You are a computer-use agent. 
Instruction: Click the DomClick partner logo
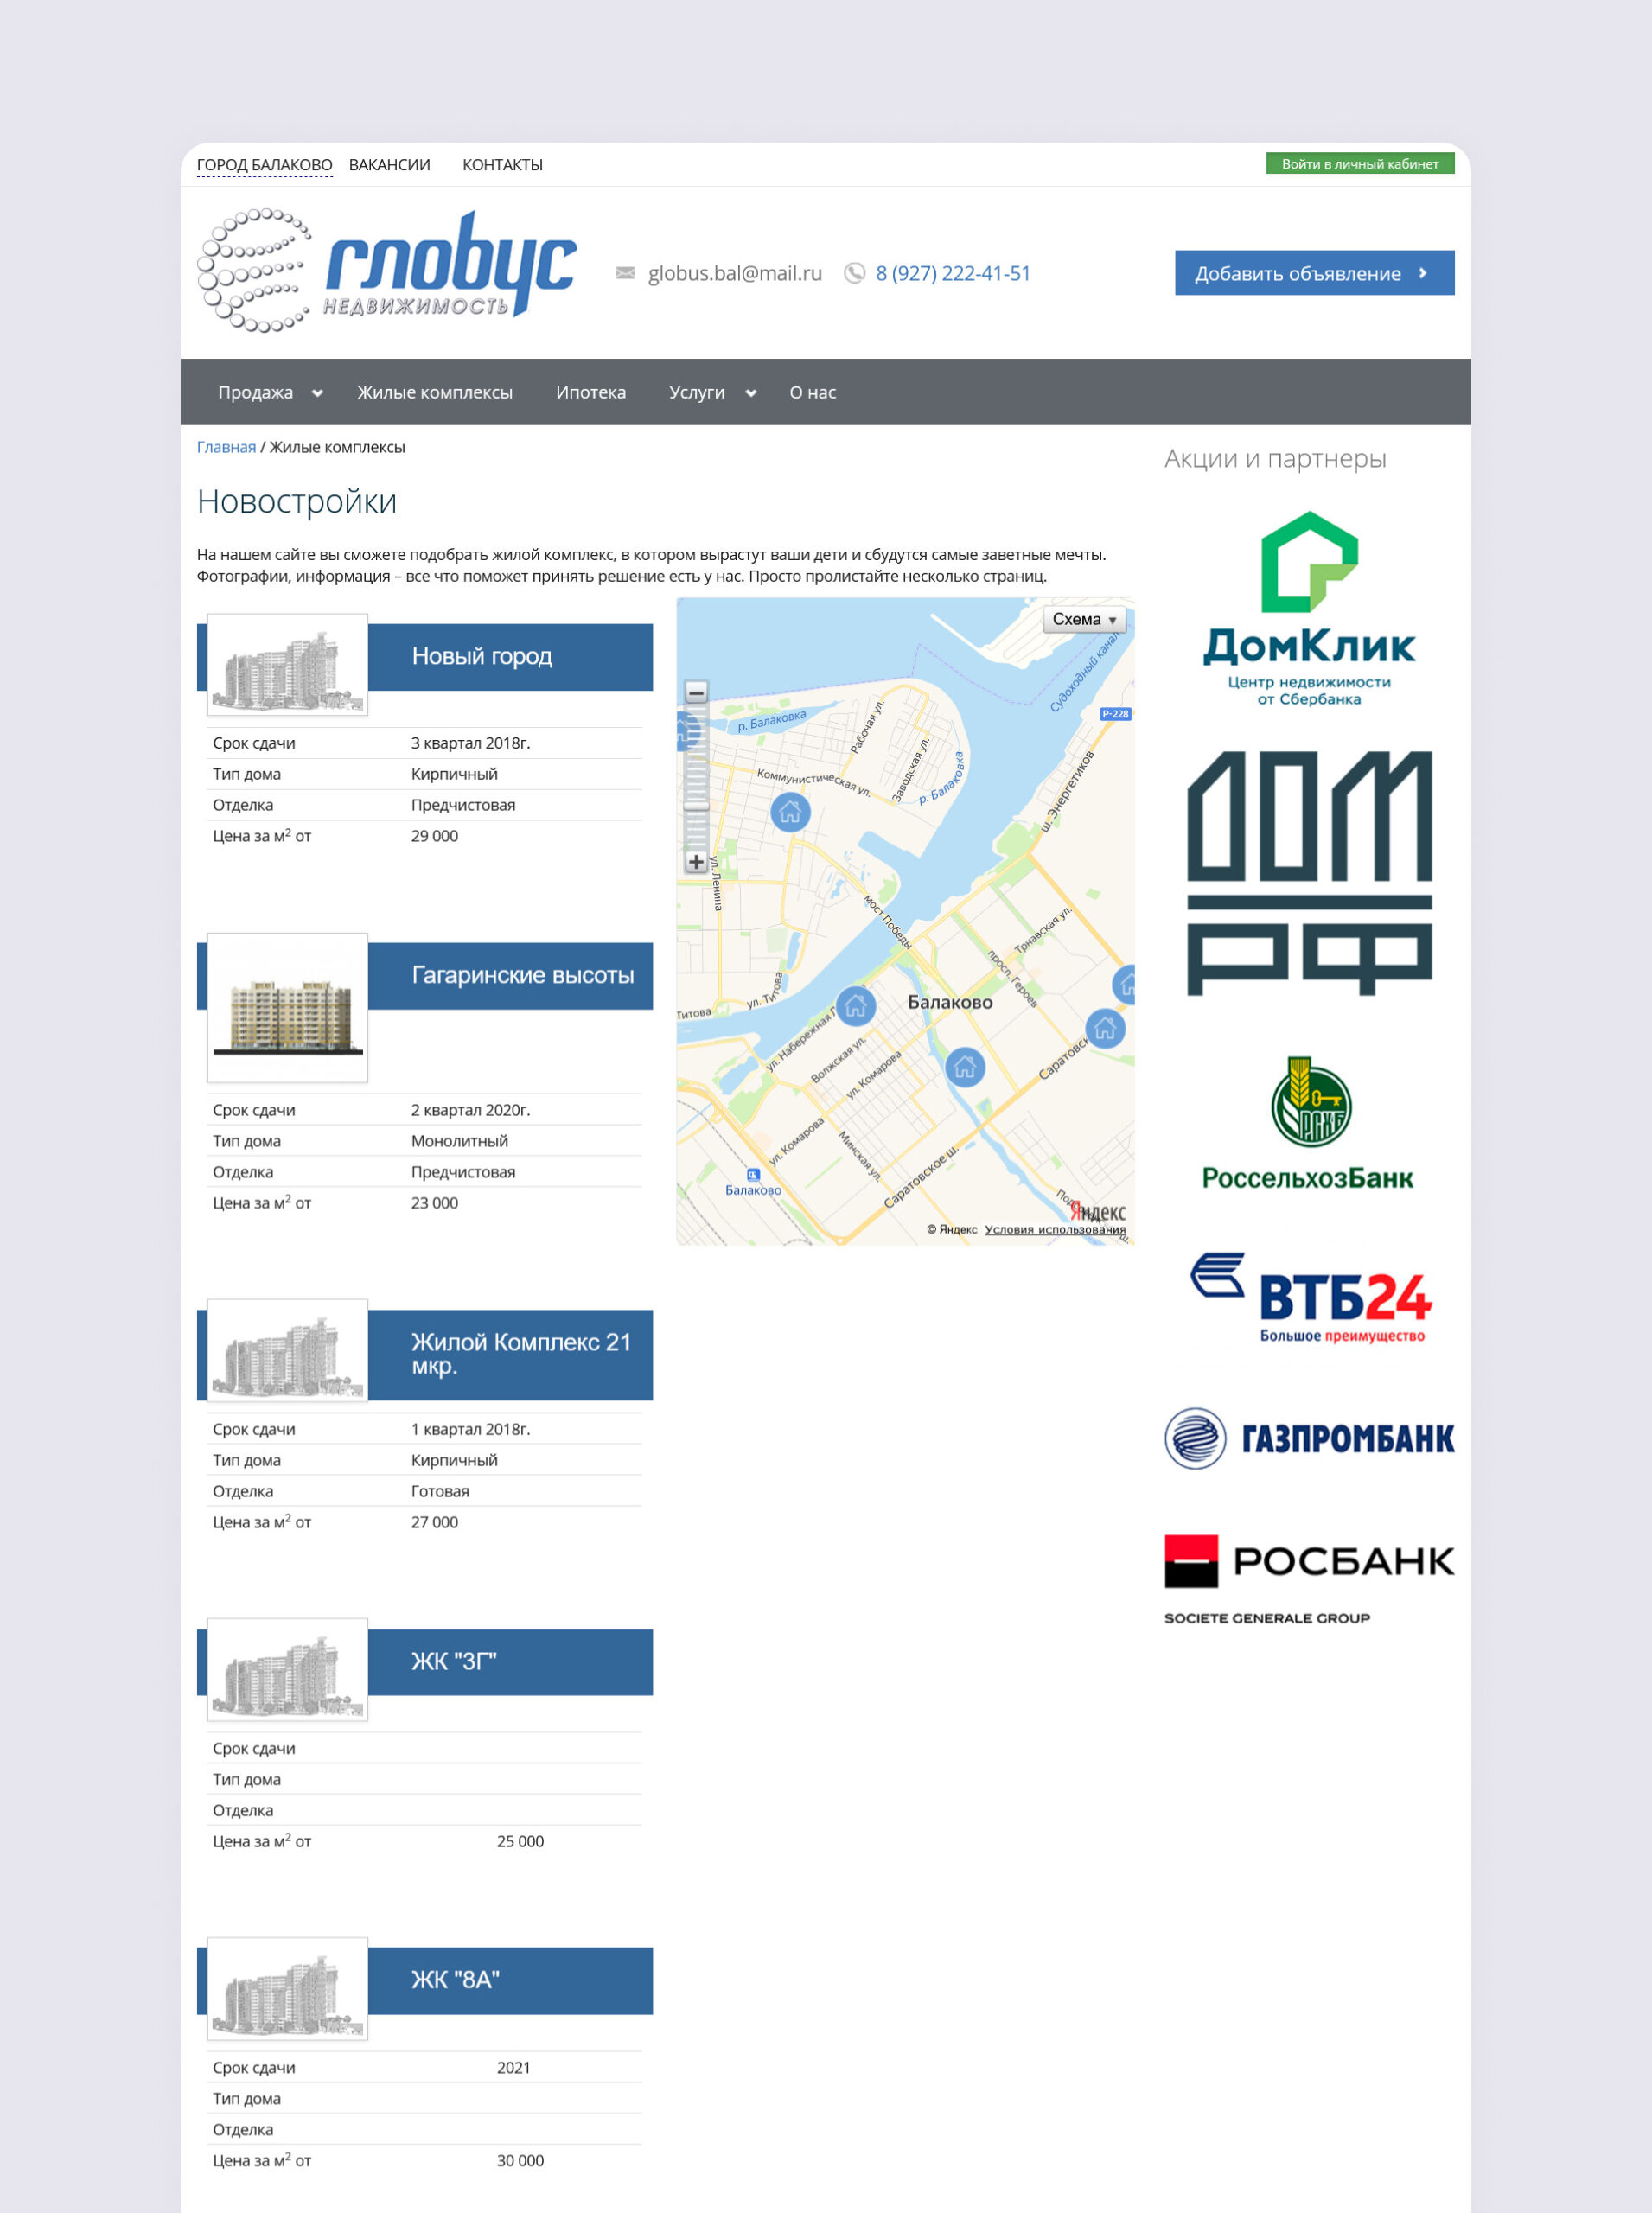(1308, 608)
